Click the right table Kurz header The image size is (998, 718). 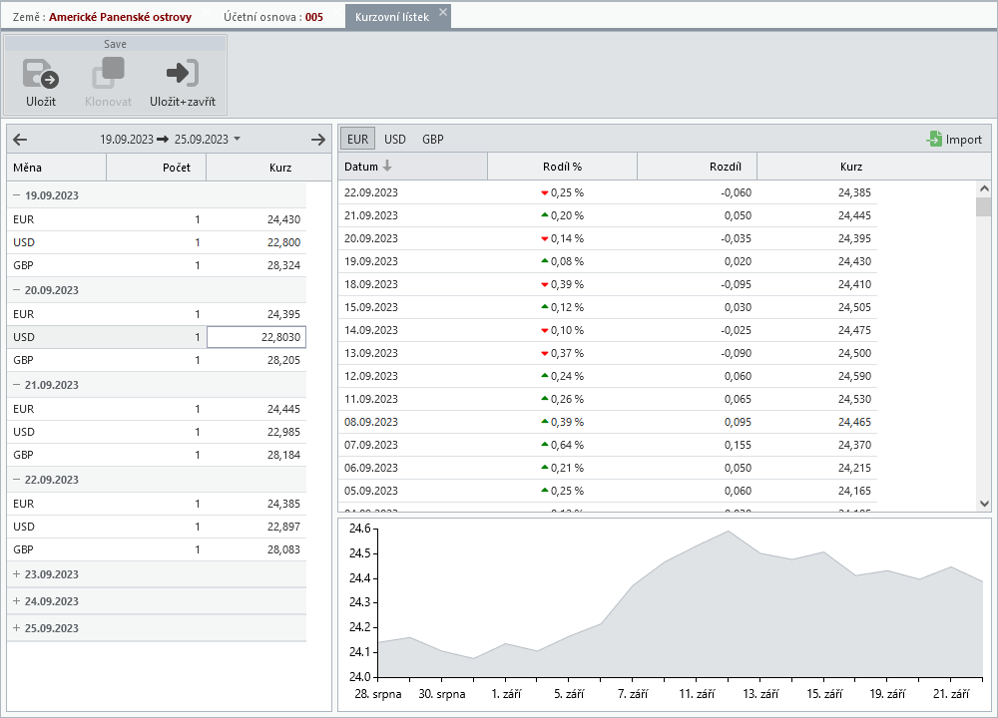851,167
